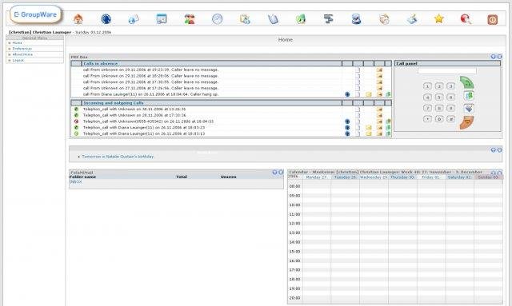
Task: Click left round control icon of FeLaMiMail panel
Action: pyautogui.click(x=274, y=173)
